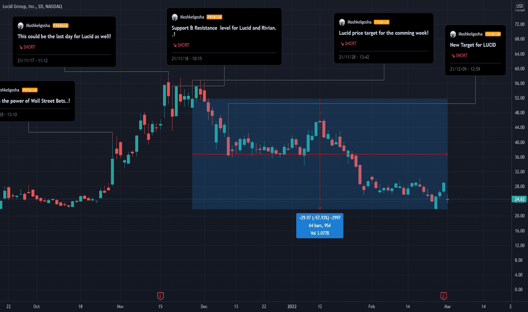
Task: Click the "0.00" price axis label
Action: pos(520,289)
